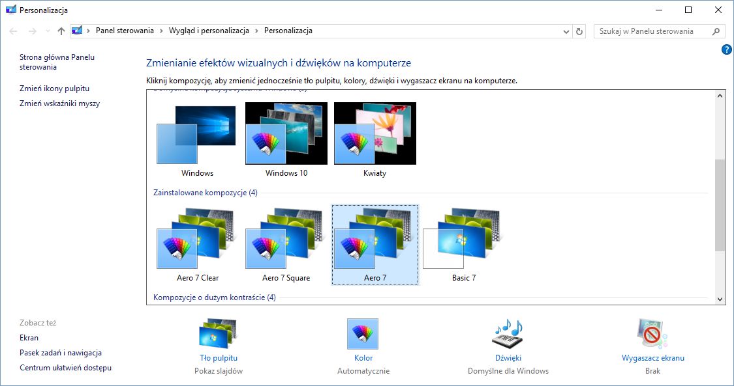
Task: Click the Domyślne dla Windows text
Action: [x=508, y=371]
